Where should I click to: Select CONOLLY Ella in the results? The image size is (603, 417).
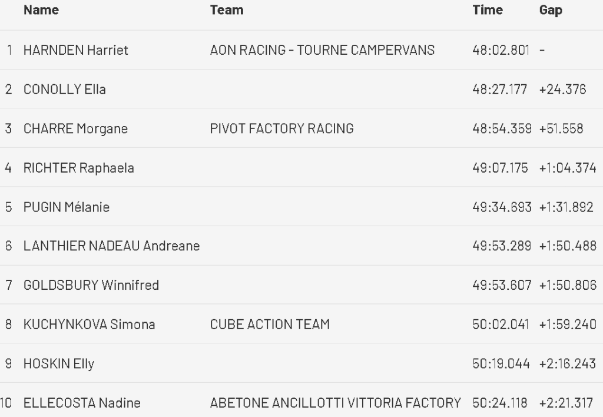pos(64,90)
